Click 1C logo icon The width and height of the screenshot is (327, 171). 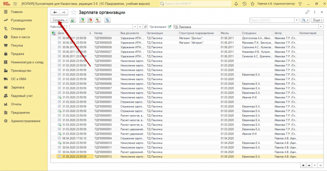click(x=7, y=4)
